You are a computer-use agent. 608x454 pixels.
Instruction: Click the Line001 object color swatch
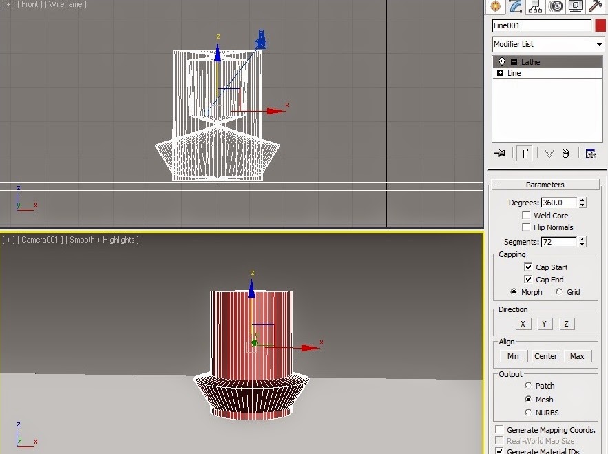pyautogui.click(x=600, y=25)
